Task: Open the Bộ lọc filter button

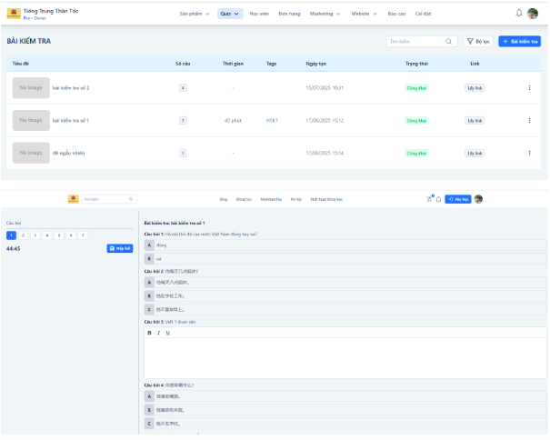Action: tap(478, 41)
